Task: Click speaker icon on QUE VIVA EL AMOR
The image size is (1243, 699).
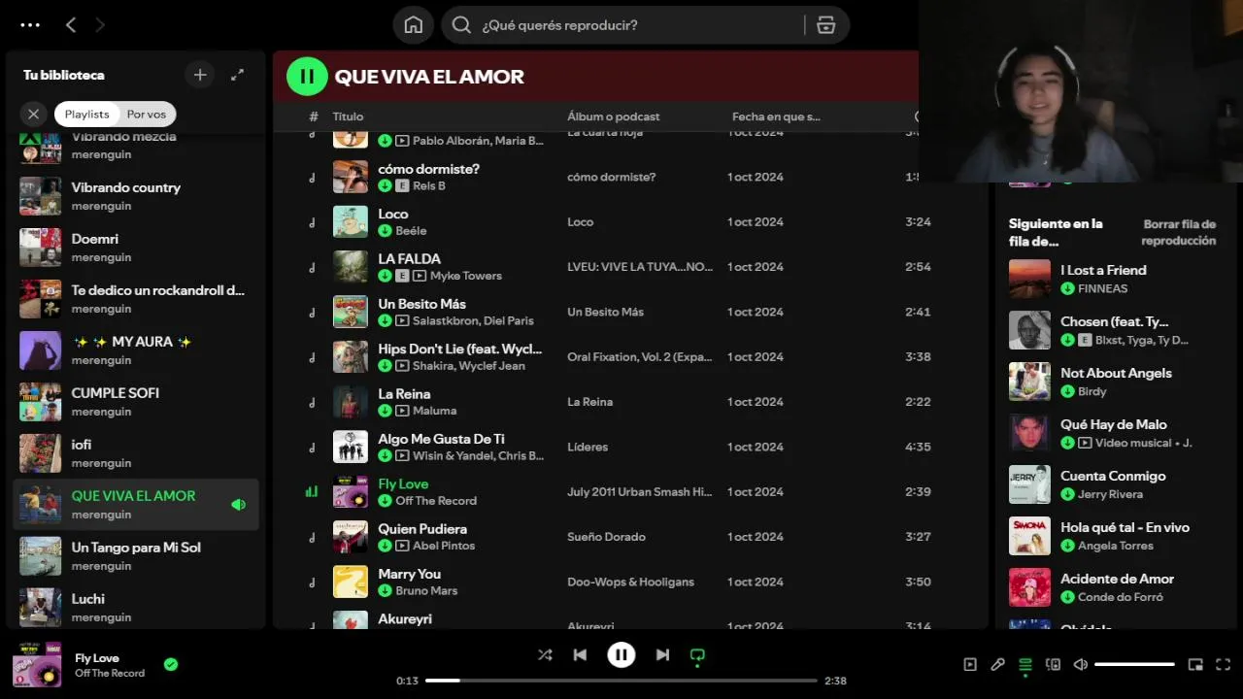Action: (x=238, y=505)
